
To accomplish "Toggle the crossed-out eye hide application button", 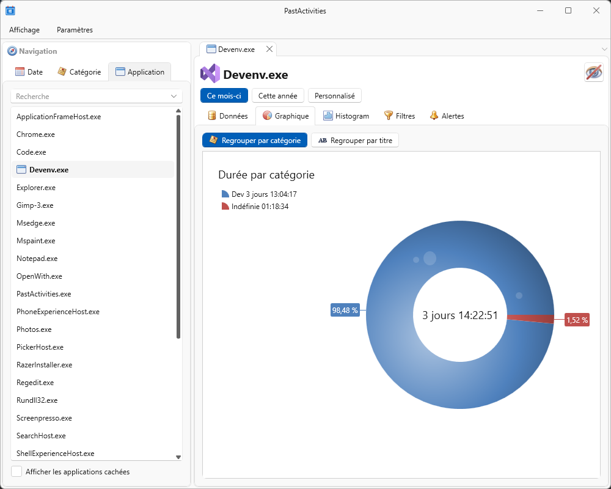I will pyautogui.click(x=593, y=72).
